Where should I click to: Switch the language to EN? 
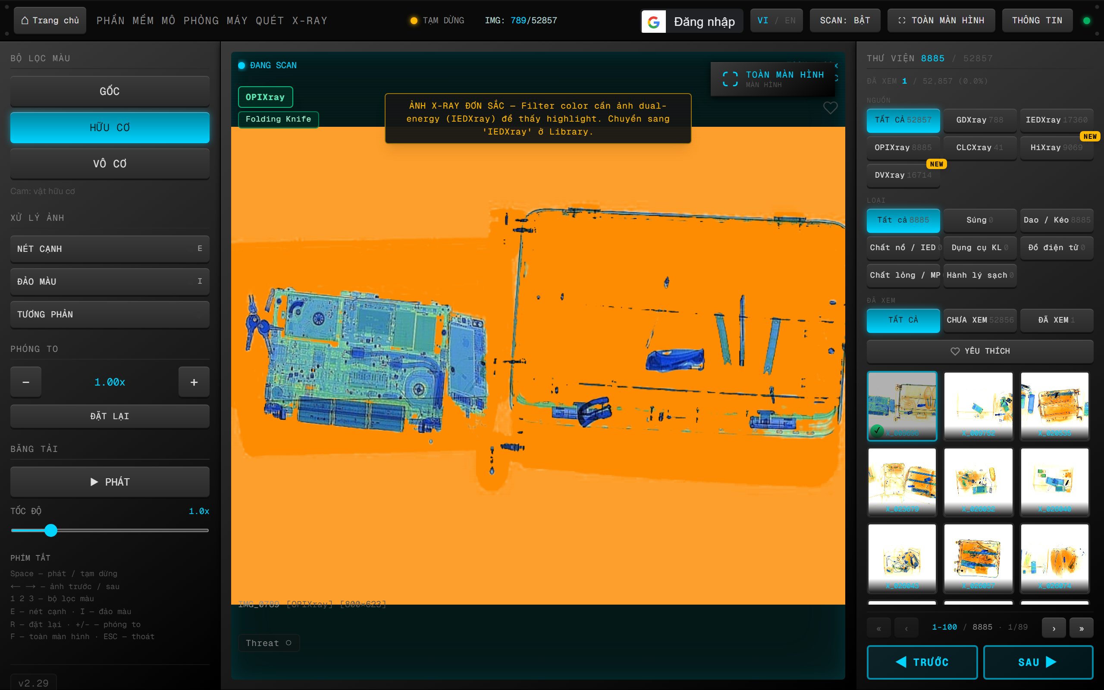pos(790,21)
